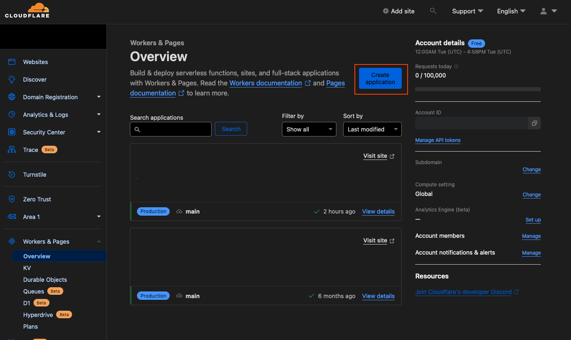This screenshot has width=571, height=340.
Task: Click external-link icon beside Workers documentation
Action: click(x=307, y=83)
